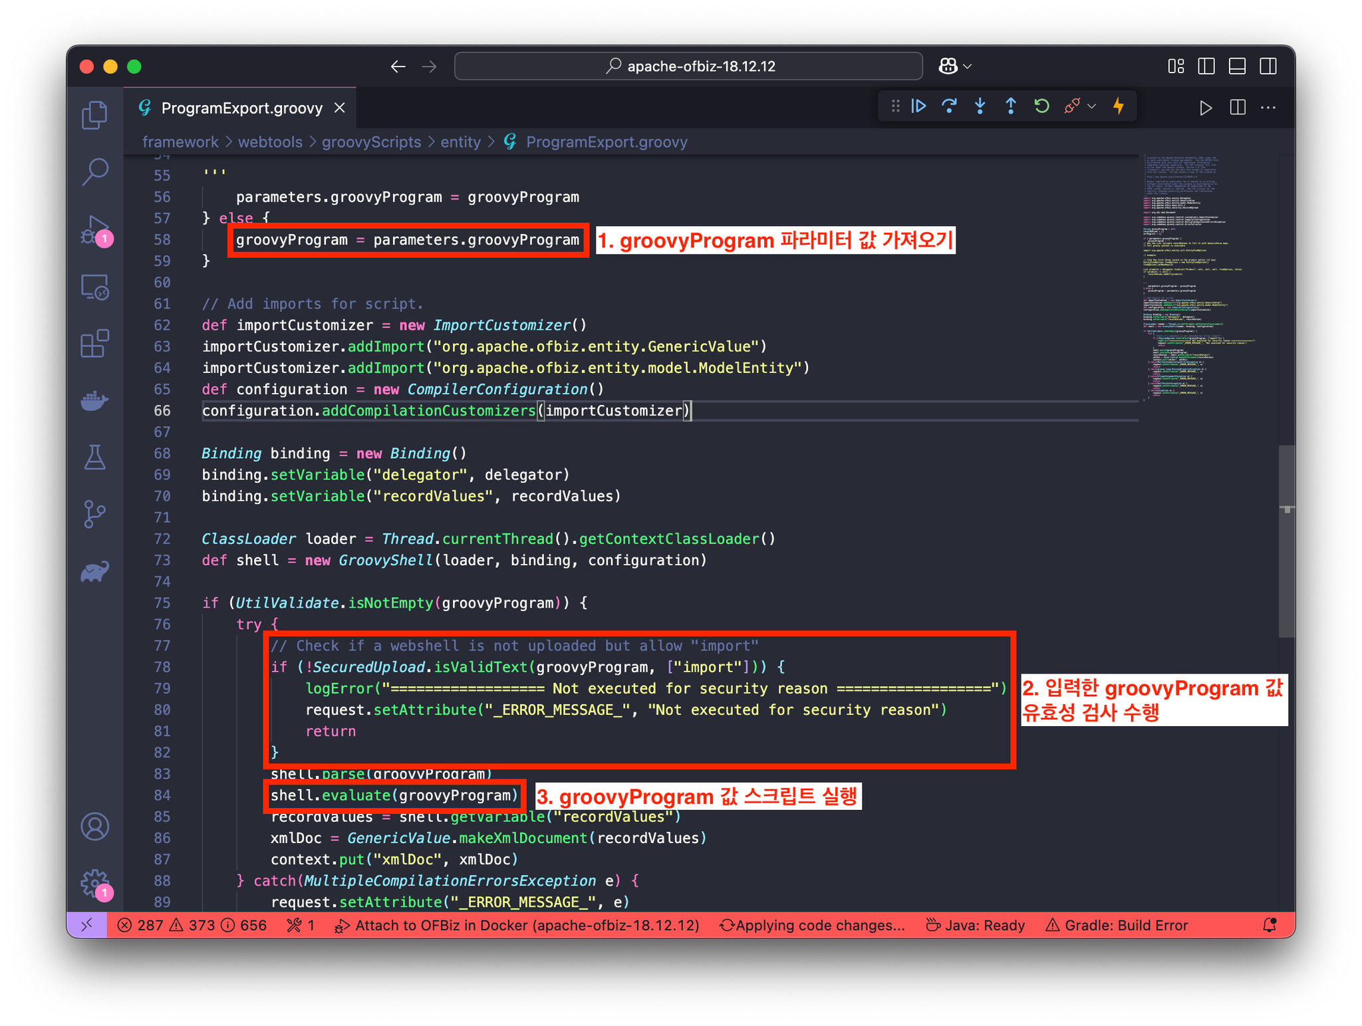Open the disconnect options dropdown arrow
The width and height of the screenshot is (1362, 1026).
(1091, 106)
